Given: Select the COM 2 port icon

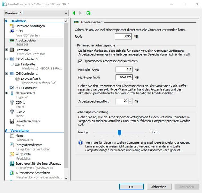Looking at the screenshot, I should 12,112.
